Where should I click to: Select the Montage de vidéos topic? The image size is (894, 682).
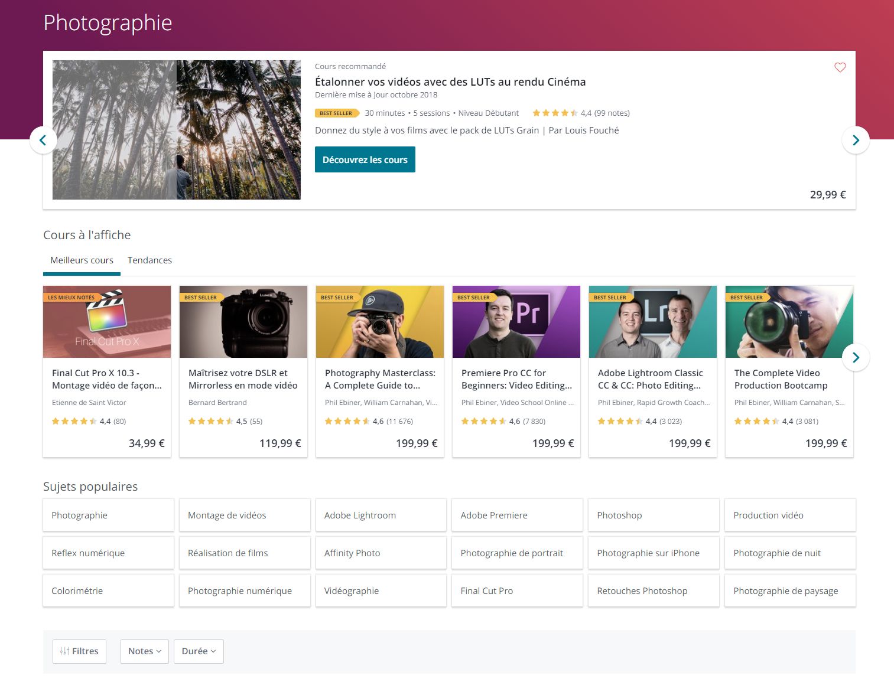pyautogui.click(x=245, y=515)
